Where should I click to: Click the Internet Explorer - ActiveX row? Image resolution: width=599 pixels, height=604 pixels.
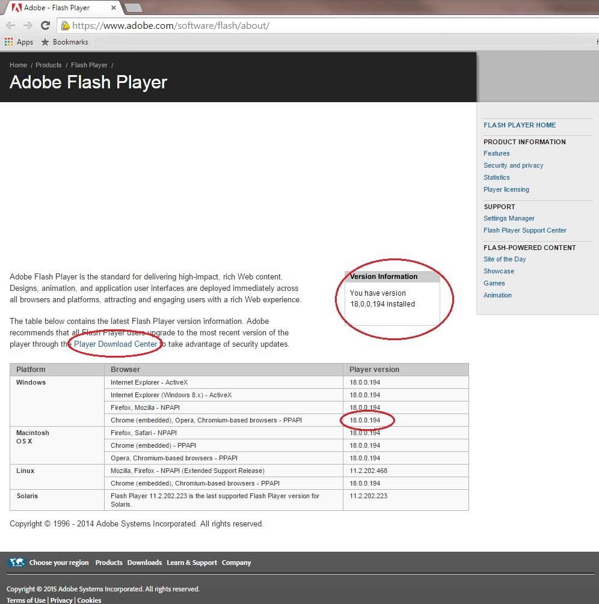point(286,382)
